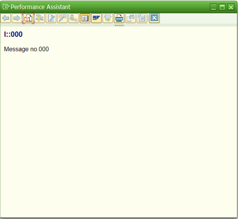238x219 pixels.
Task: Click the blue panels layout icon
Action: tap(97, 18)
